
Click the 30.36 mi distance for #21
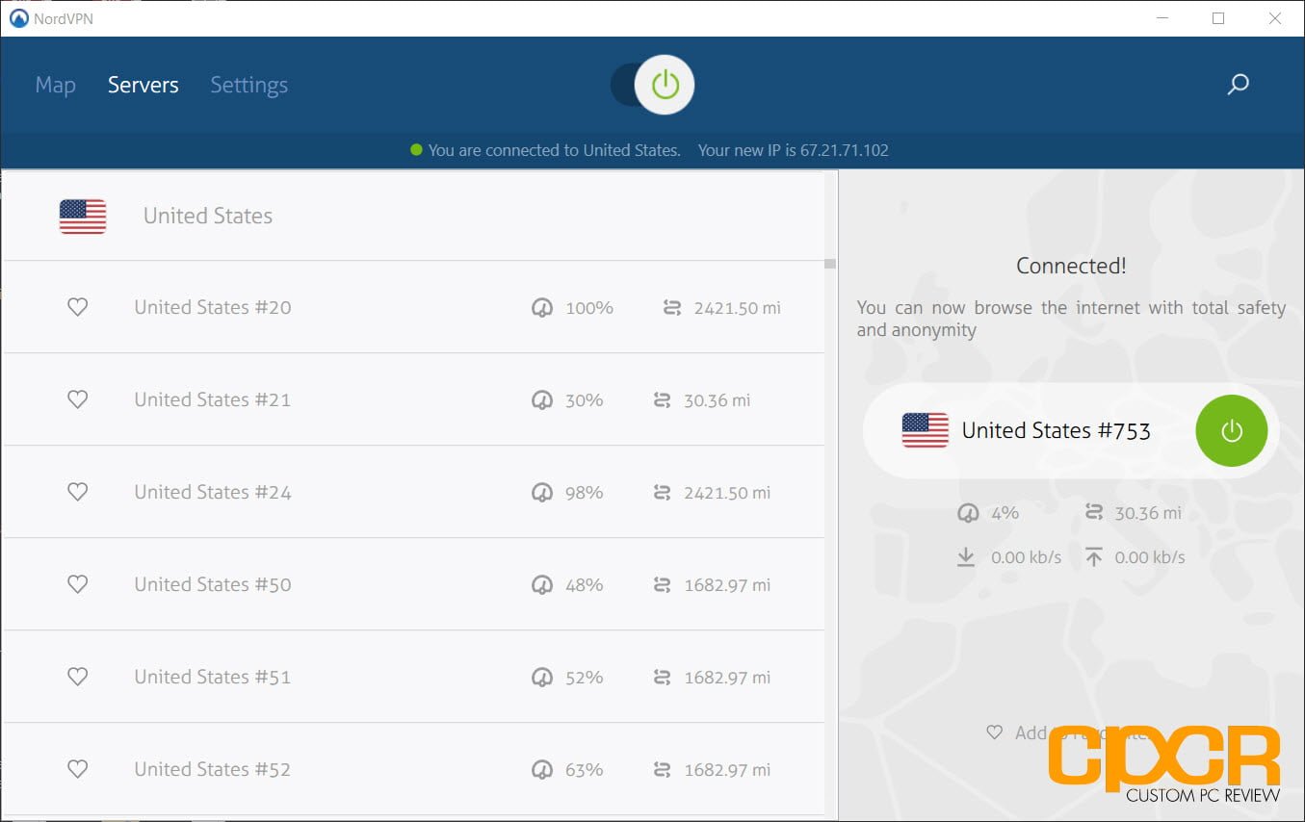click(717, 400)
